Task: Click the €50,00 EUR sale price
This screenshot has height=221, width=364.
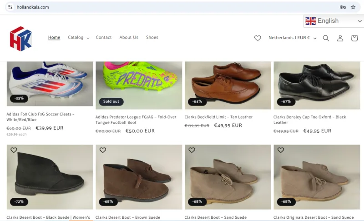Action: [x=140, y=131]
